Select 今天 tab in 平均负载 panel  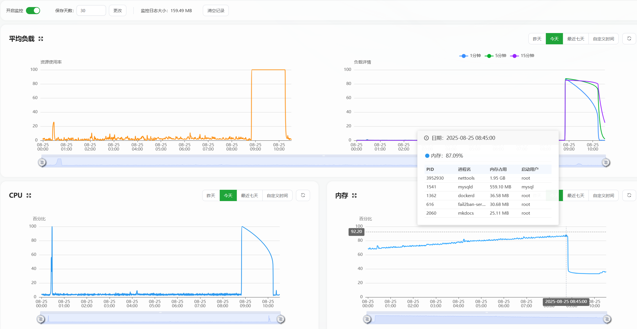pyautogui.click(x=554, y=39)
